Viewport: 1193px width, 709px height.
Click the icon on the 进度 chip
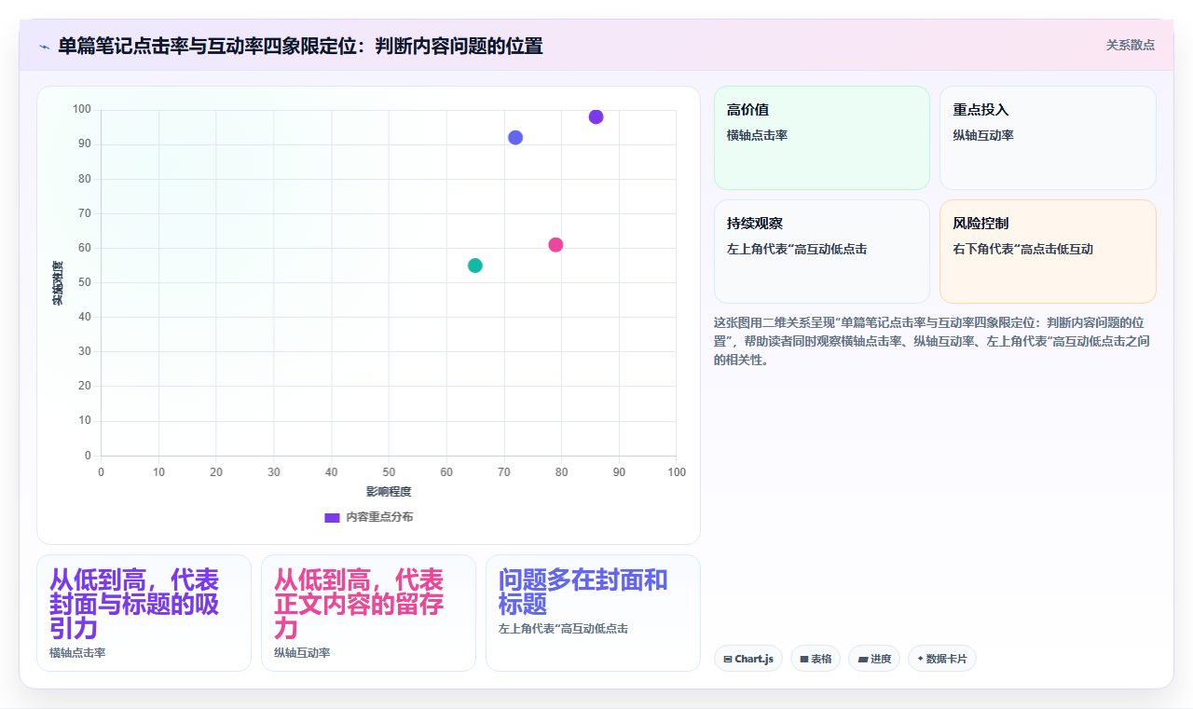(x=862, y=660)
